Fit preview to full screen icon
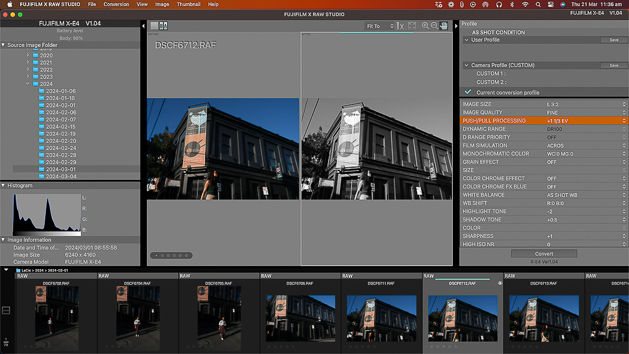Image resolution: width=629 pixels, height=354 pixels. tap(412, 26)
